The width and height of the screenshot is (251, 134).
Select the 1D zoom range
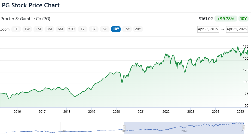[16, 29]
